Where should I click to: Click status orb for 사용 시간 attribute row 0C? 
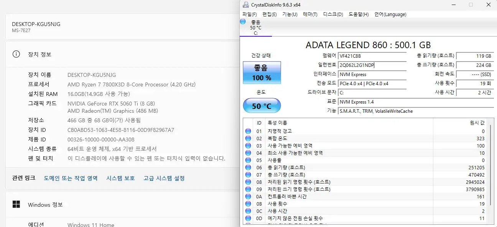[248, 211]
